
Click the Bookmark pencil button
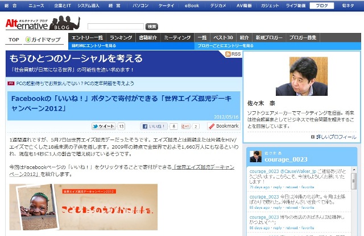(x=223, y=126)
